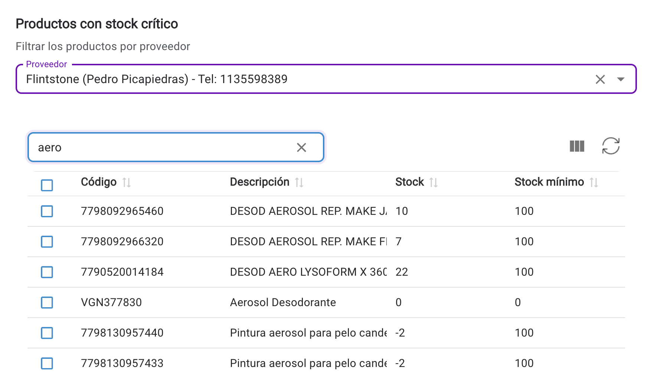
Task: Sort by Código column arrows
Action: tap(127, 183)
